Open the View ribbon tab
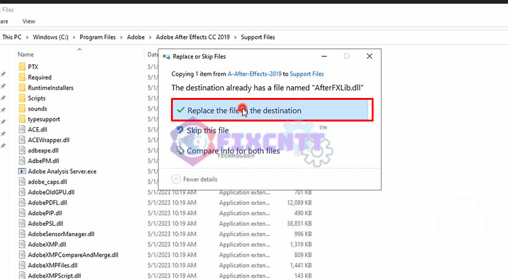This screenshot has height=279, width=508. tap(28, 21)
